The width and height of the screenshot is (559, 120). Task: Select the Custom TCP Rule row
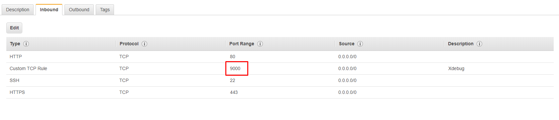pyautogui.click(x=280, y=68)
